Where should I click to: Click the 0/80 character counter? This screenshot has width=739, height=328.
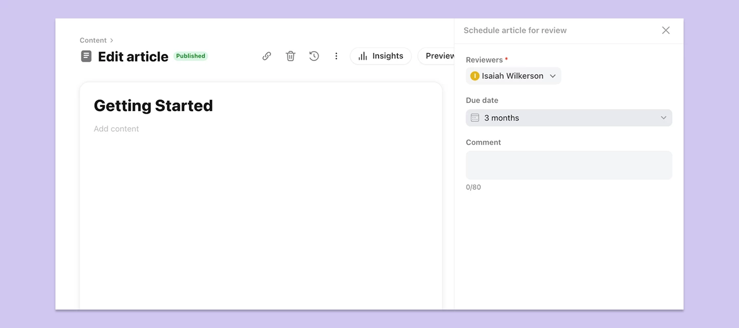click(x=473, y=187)
